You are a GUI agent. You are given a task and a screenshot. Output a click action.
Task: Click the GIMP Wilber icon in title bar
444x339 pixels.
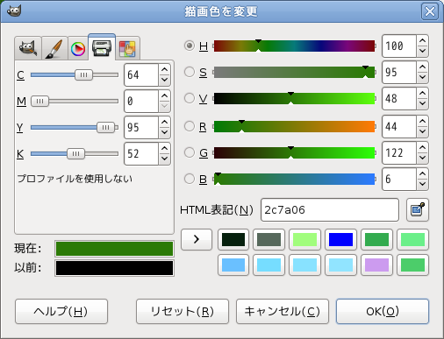click(x=14, y=11)
